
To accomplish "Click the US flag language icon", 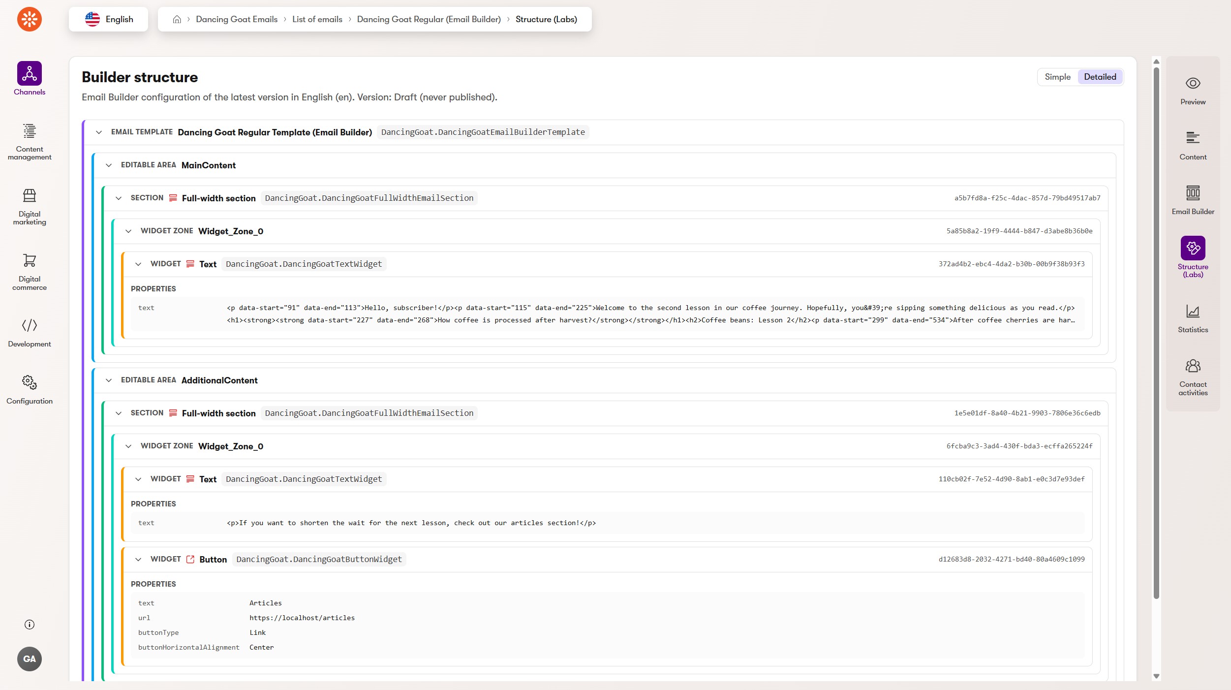I will pyautogui.click(x=92, y=19).
